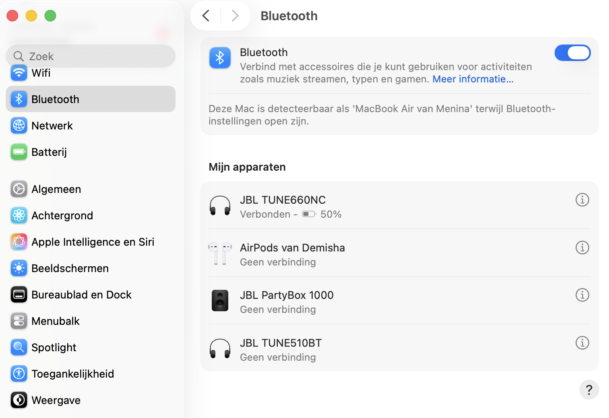Open the help question mark button
The height and width of the screenshot is (418, 609).
pyautogui.click(x=589, y=390)
